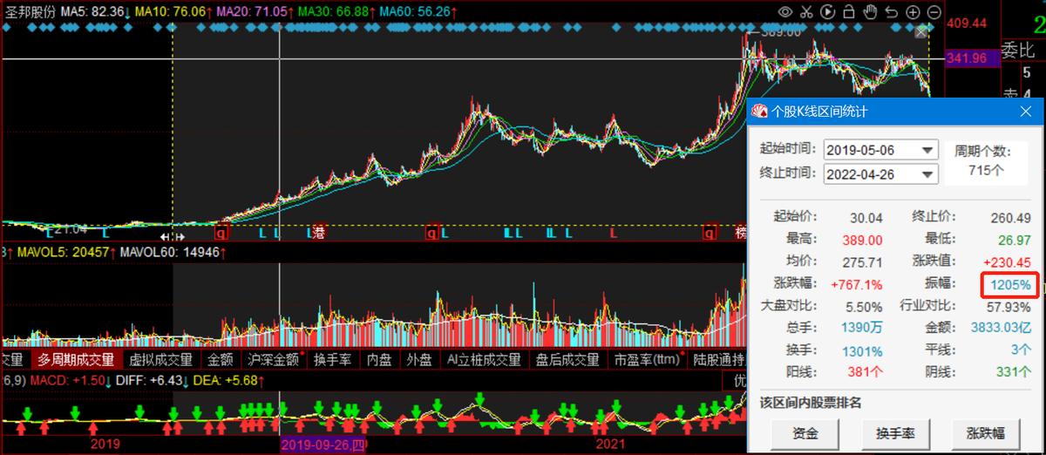Click the MAVOL5: 20457 label
The width and height of the screenshot is (1046, 455).
click(63, 253)
